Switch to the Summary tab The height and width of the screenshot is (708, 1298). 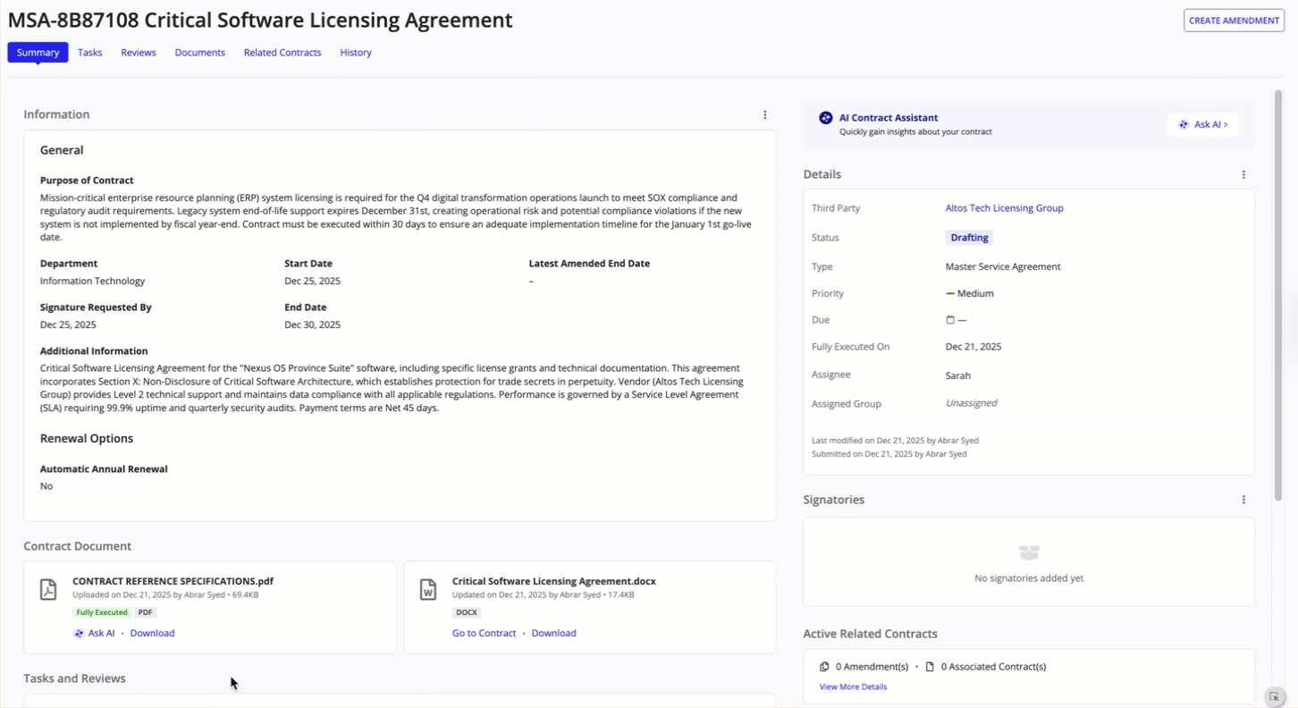pyautogui.click(x=38, y=53)
